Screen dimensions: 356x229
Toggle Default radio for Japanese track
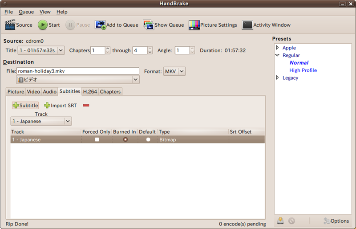coord(148,139)
